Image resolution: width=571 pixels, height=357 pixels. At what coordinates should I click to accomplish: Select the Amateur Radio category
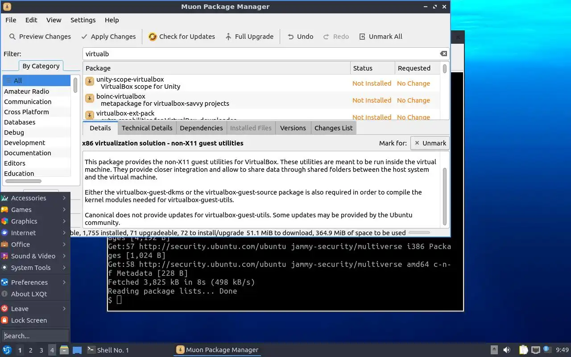(x=37, y=91)
